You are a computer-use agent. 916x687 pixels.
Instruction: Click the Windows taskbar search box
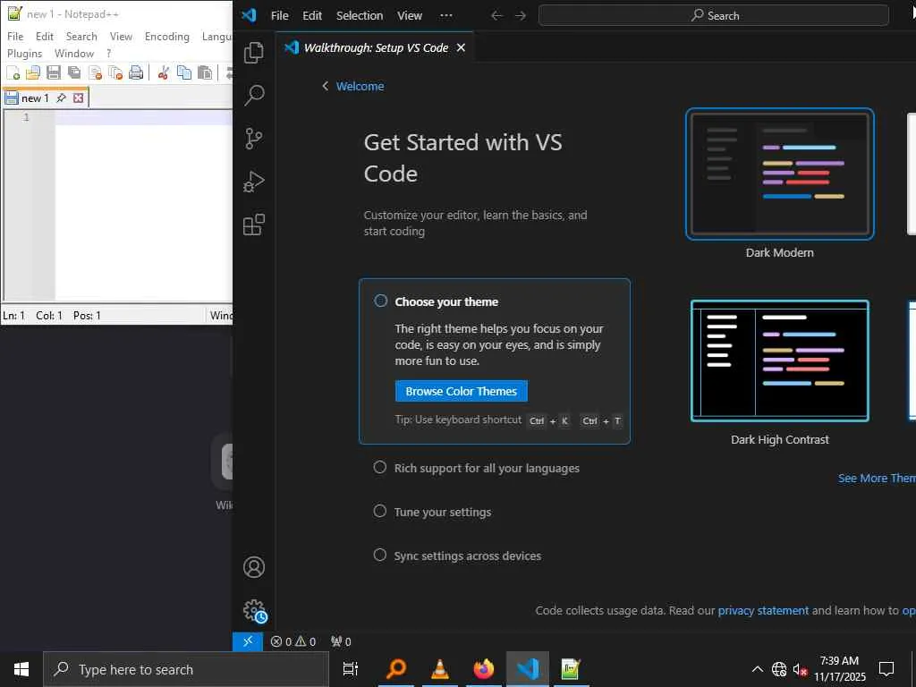coord(186,669)
